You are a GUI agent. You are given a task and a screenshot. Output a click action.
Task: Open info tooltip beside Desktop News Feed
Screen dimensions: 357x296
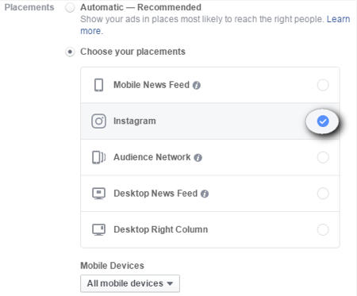[205, 194]
